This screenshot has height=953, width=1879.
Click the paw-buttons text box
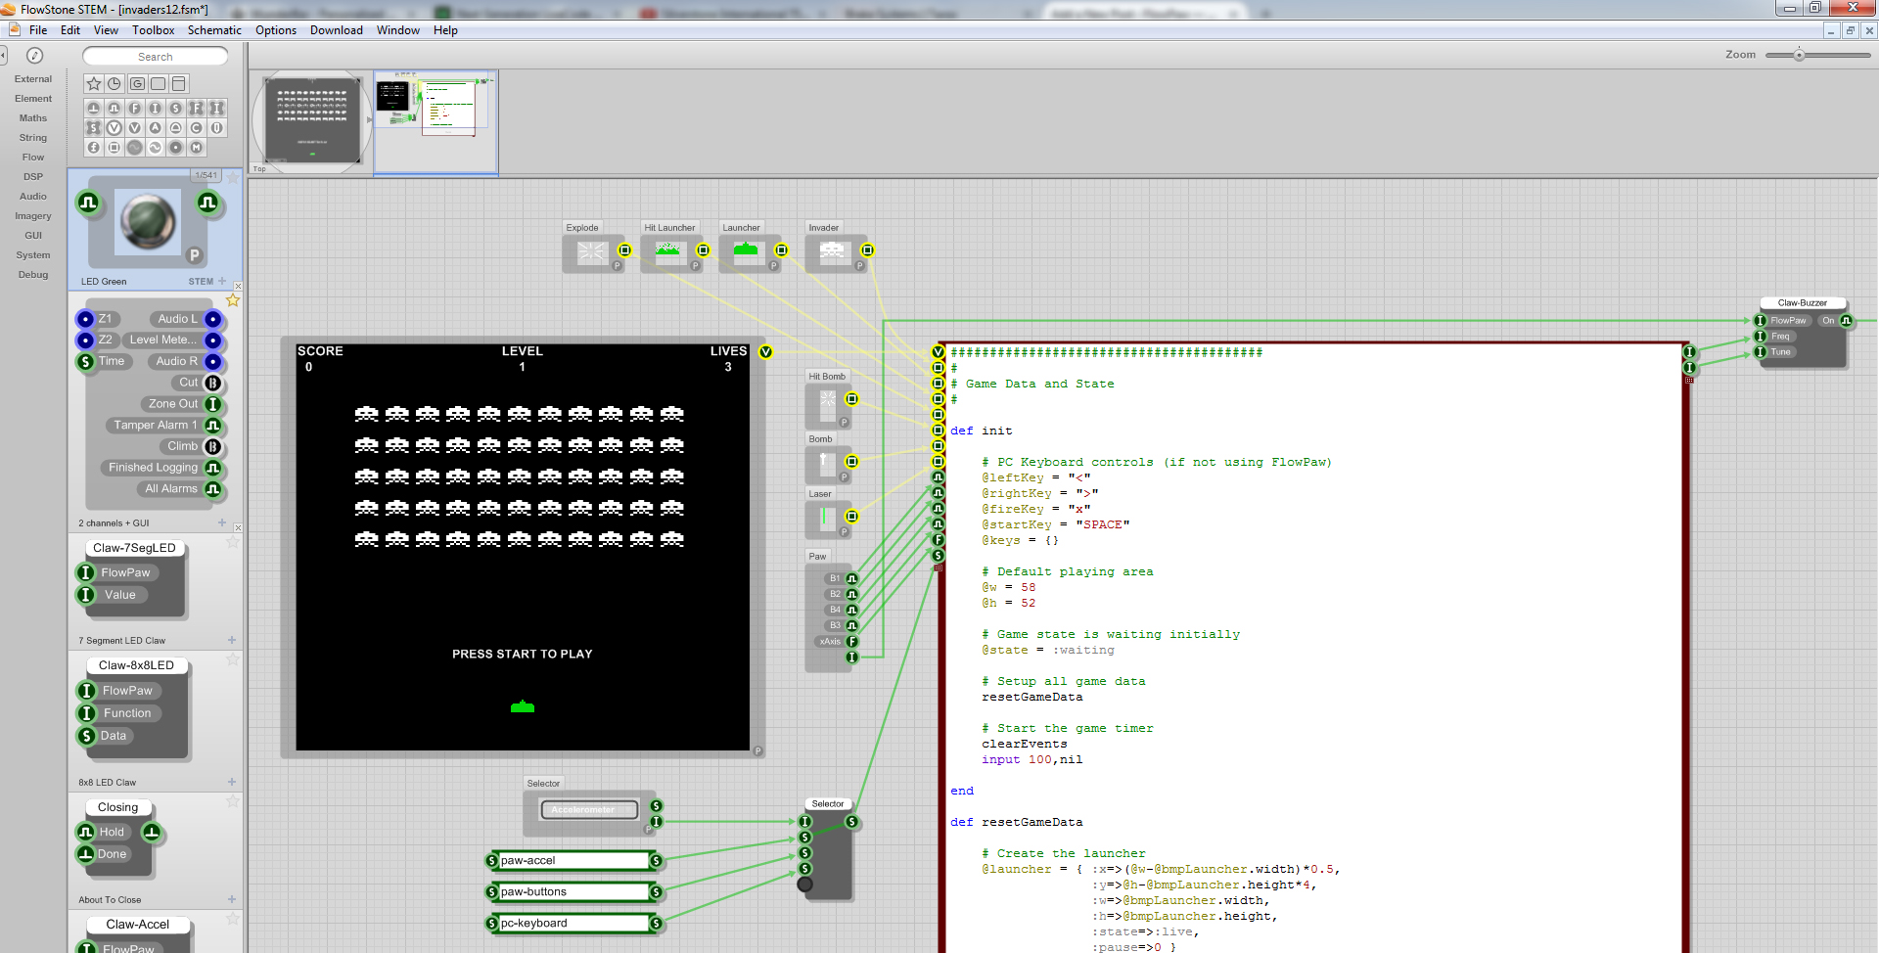(x=573, y=892)
